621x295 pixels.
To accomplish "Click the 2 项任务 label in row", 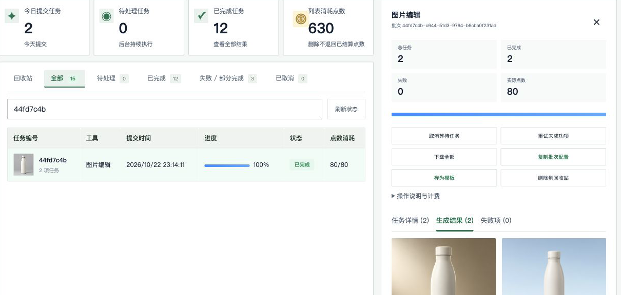I will (49, 171).
